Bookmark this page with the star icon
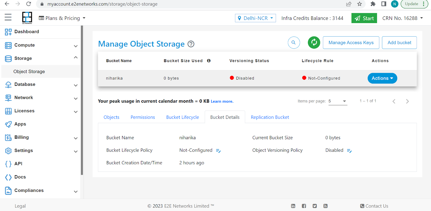The width and height of the screenshot is (431, 211). tap(359, 4)
